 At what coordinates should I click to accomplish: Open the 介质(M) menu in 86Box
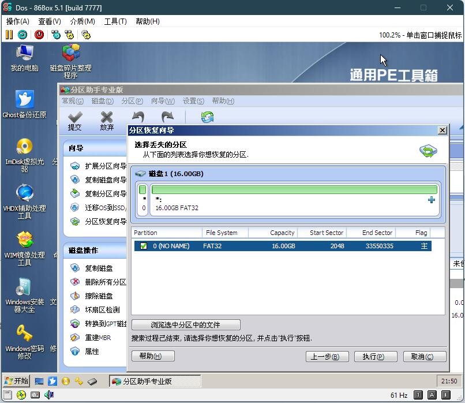[x=82, y=21]
